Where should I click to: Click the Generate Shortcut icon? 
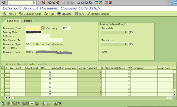[x=100, y=2]
